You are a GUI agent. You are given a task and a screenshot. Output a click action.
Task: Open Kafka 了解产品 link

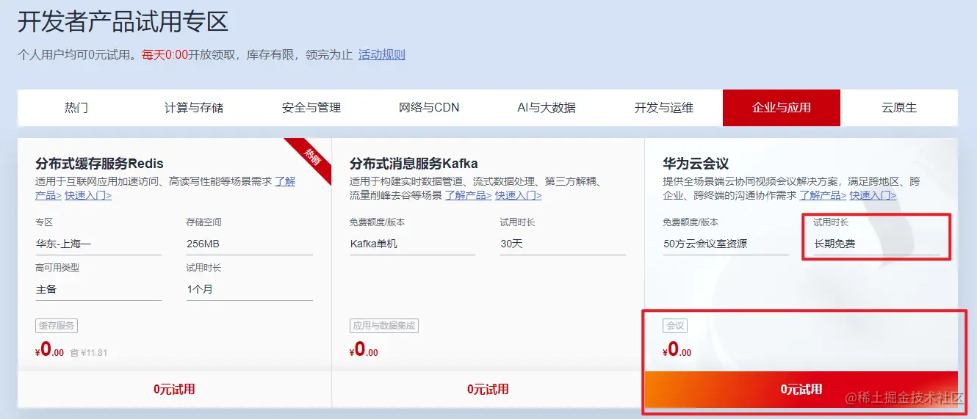click(x=468, y=195)
